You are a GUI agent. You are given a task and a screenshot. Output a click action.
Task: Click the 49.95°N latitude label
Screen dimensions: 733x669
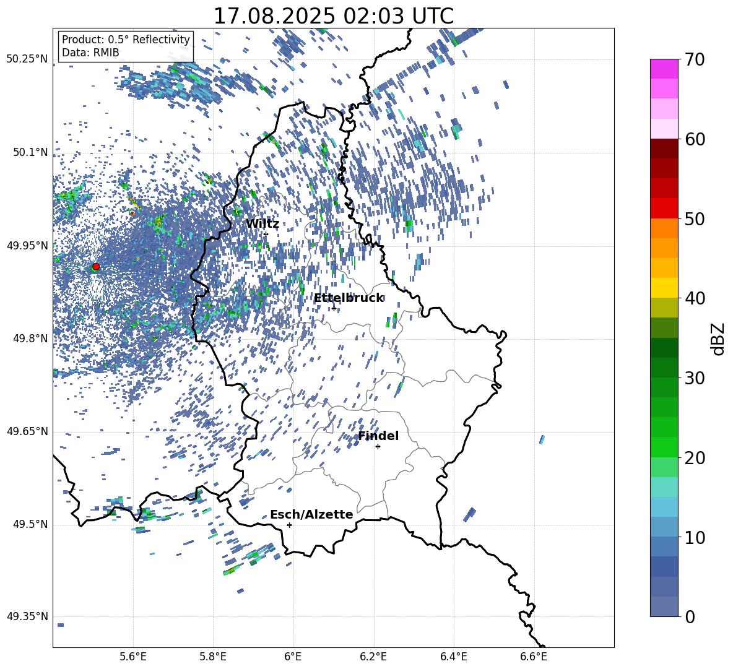pyautogui.click(x=27, y=245)
